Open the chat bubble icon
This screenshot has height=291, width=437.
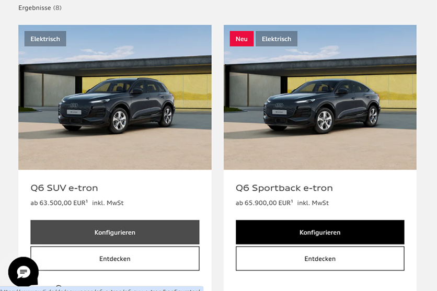[24, 272]
